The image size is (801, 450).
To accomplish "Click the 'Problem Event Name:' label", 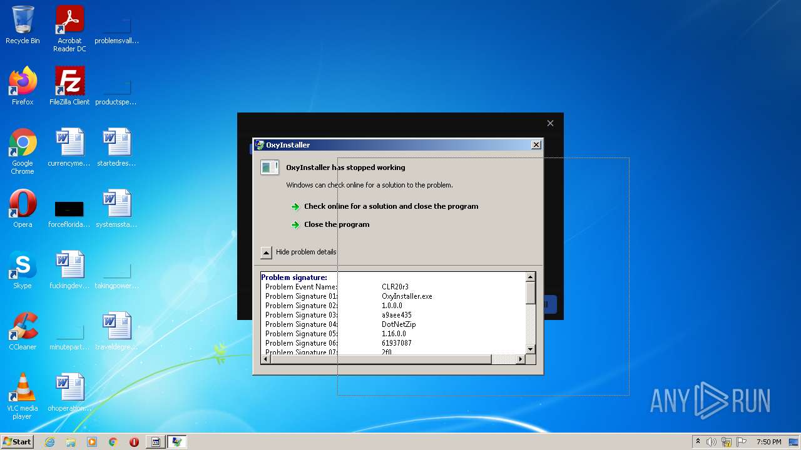I will tap(301, 287).
